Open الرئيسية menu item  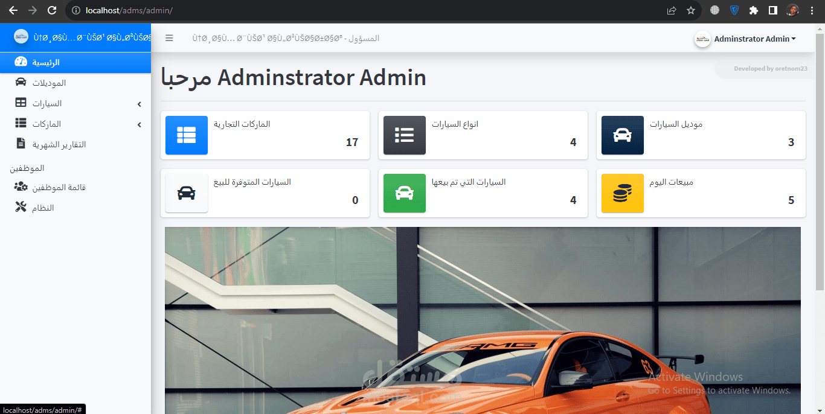tap(75, 62)
